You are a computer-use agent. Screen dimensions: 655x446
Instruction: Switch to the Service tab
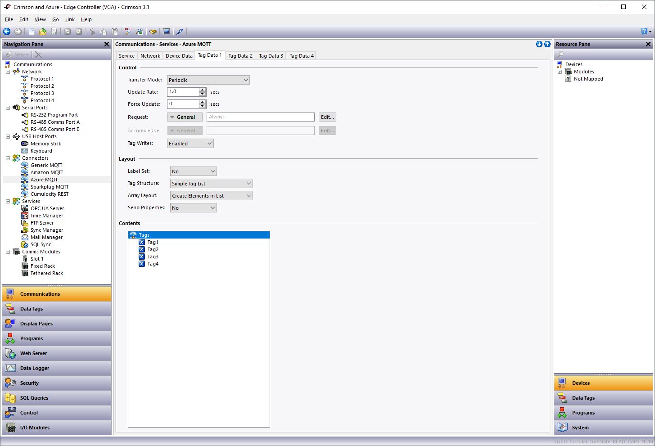126,56
